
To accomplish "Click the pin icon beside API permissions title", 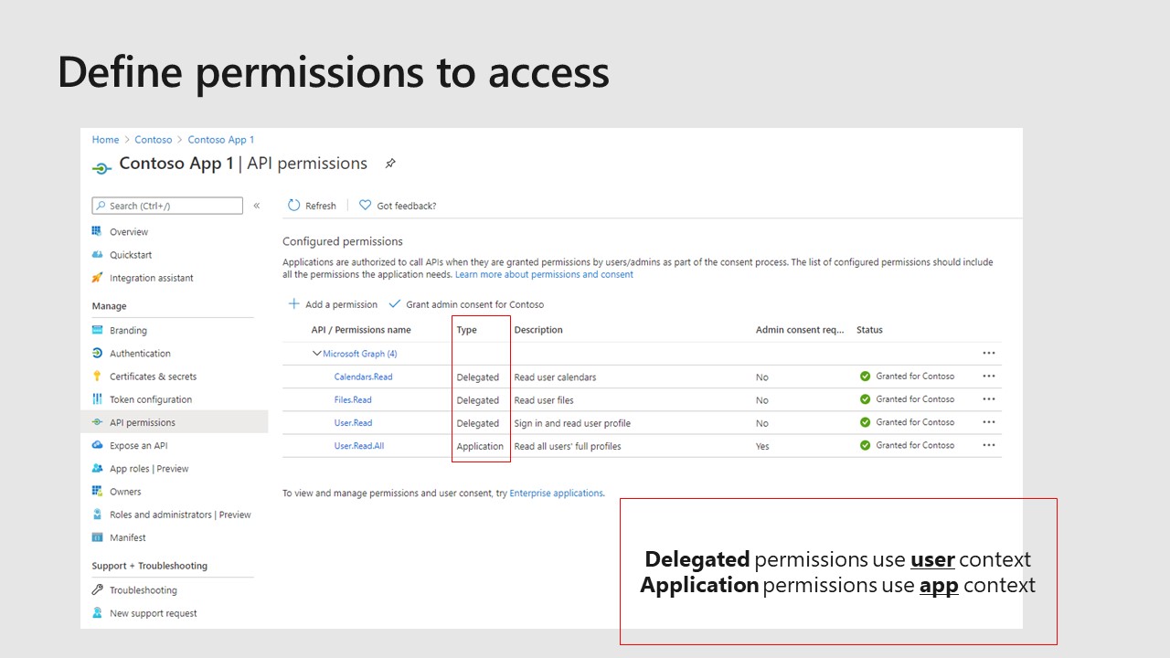I will 390,164.
